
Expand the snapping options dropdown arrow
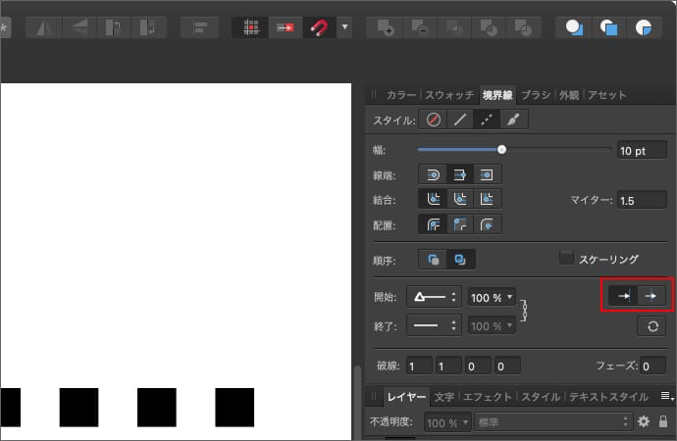344,27
